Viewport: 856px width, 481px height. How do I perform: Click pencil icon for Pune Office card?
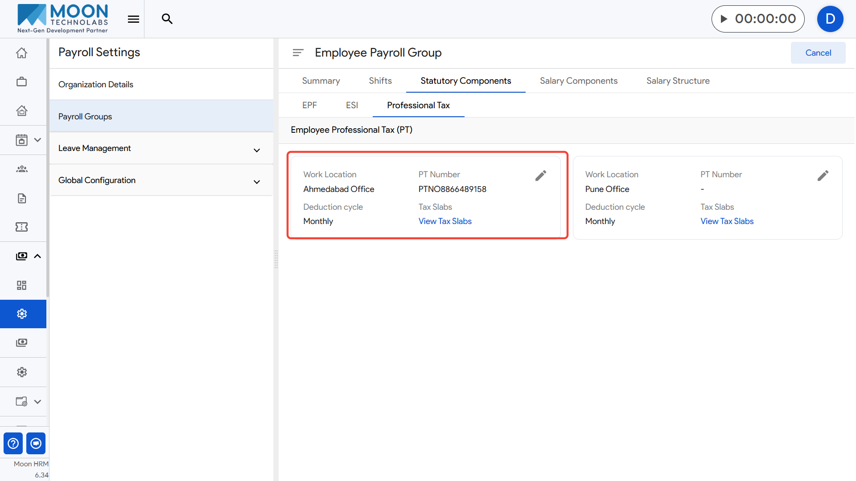point(823,176)
